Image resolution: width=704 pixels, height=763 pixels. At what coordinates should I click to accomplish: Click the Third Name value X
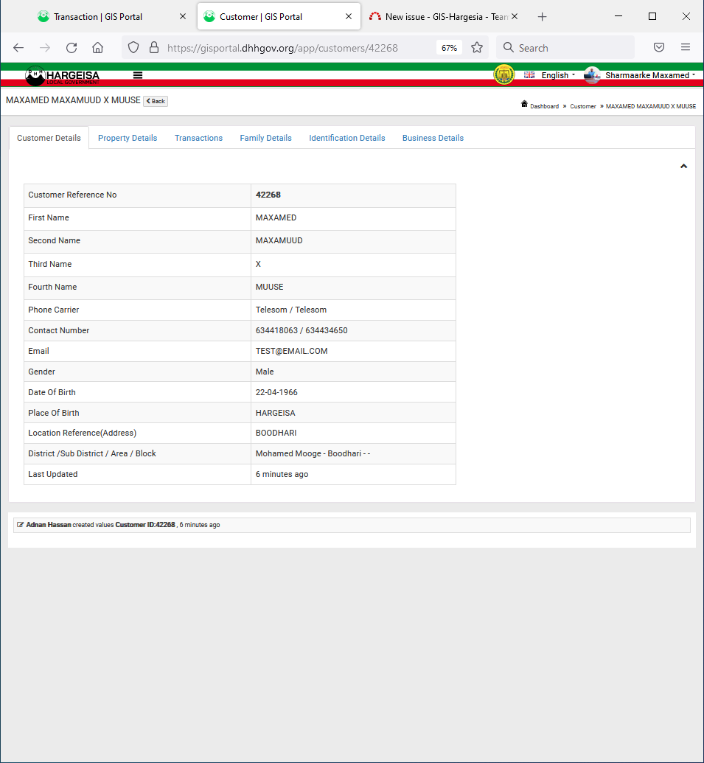tap(258, 264)
